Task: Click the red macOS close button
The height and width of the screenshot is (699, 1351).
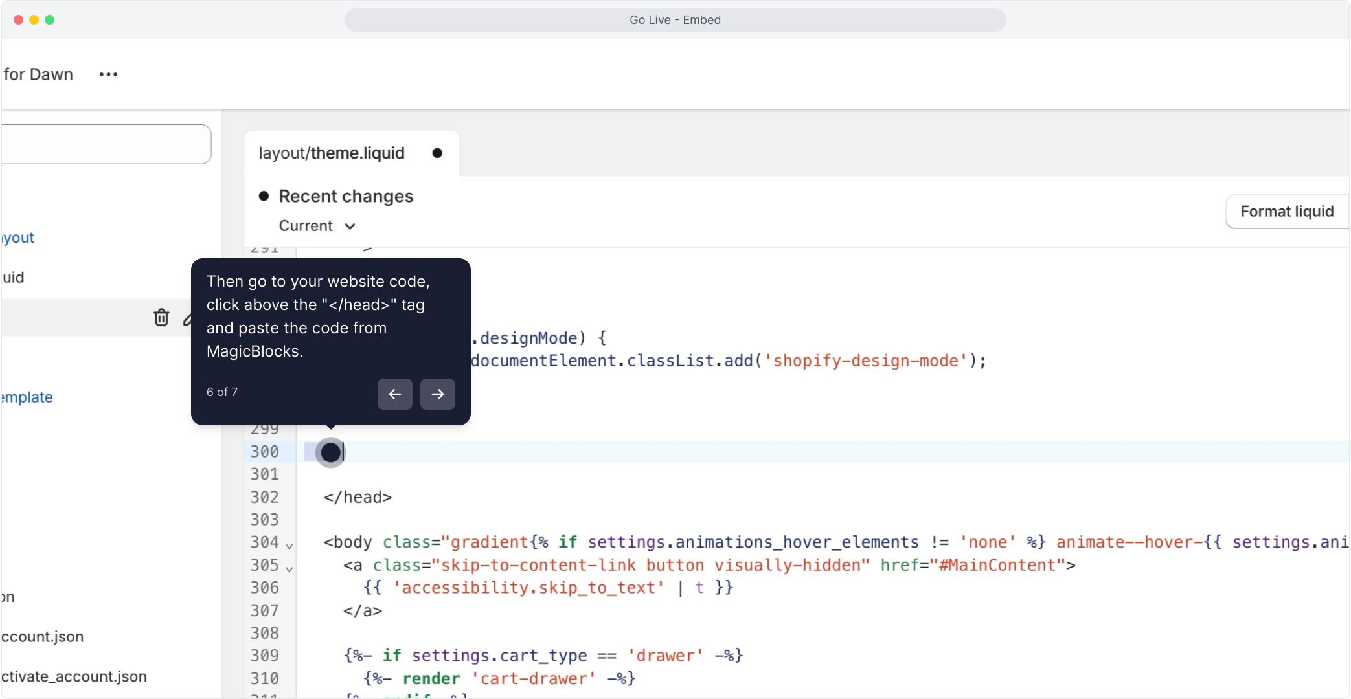Action: pyautogui.click(x=18, y=19)
